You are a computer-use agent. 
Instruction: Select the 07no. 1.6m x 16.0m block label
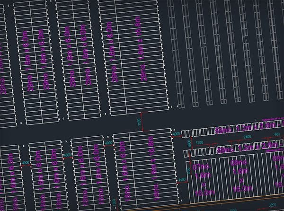click(x=203, y=179)
